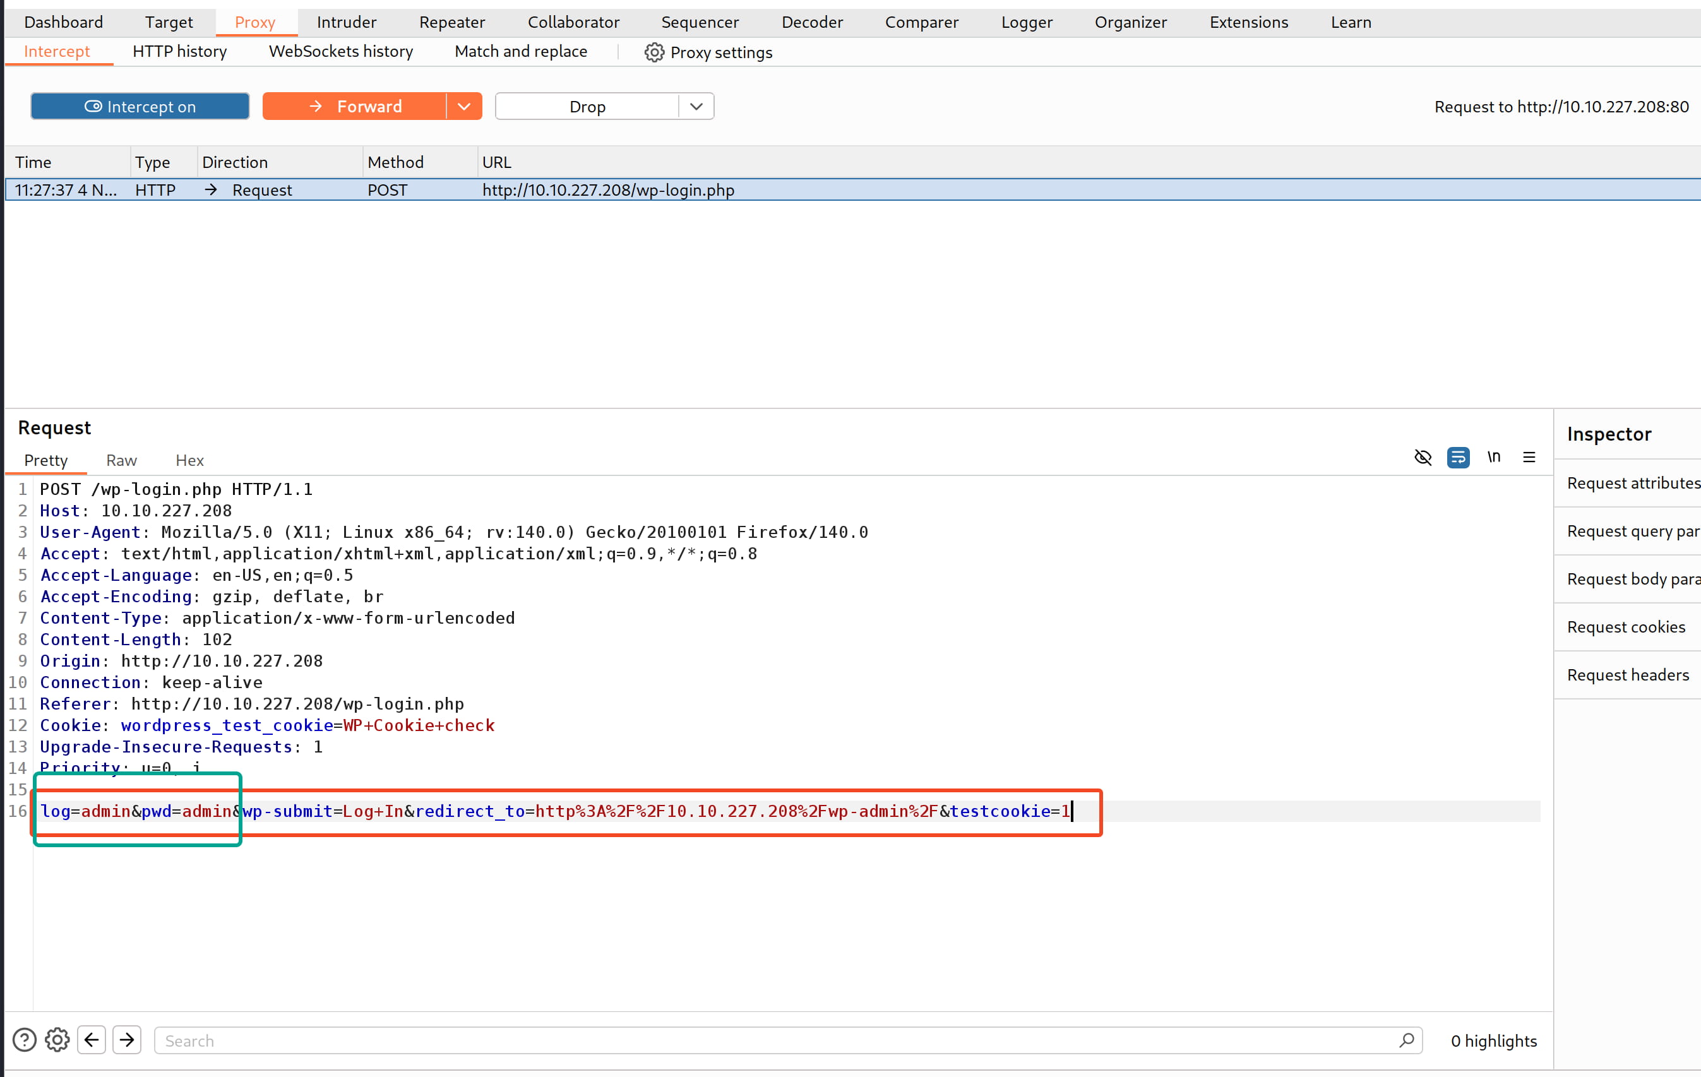Switch request view to Raw

click(x=121, y=460)
